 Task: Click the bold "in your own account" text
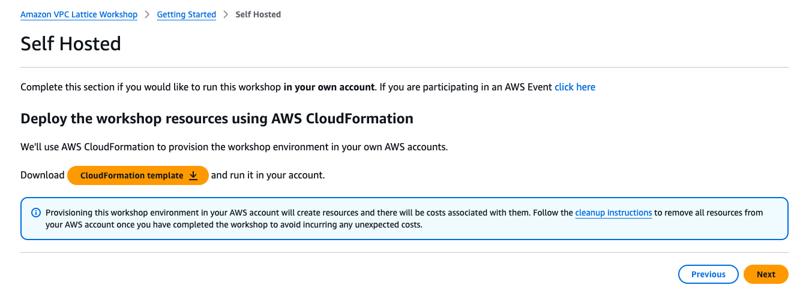[x=329, y=87]
